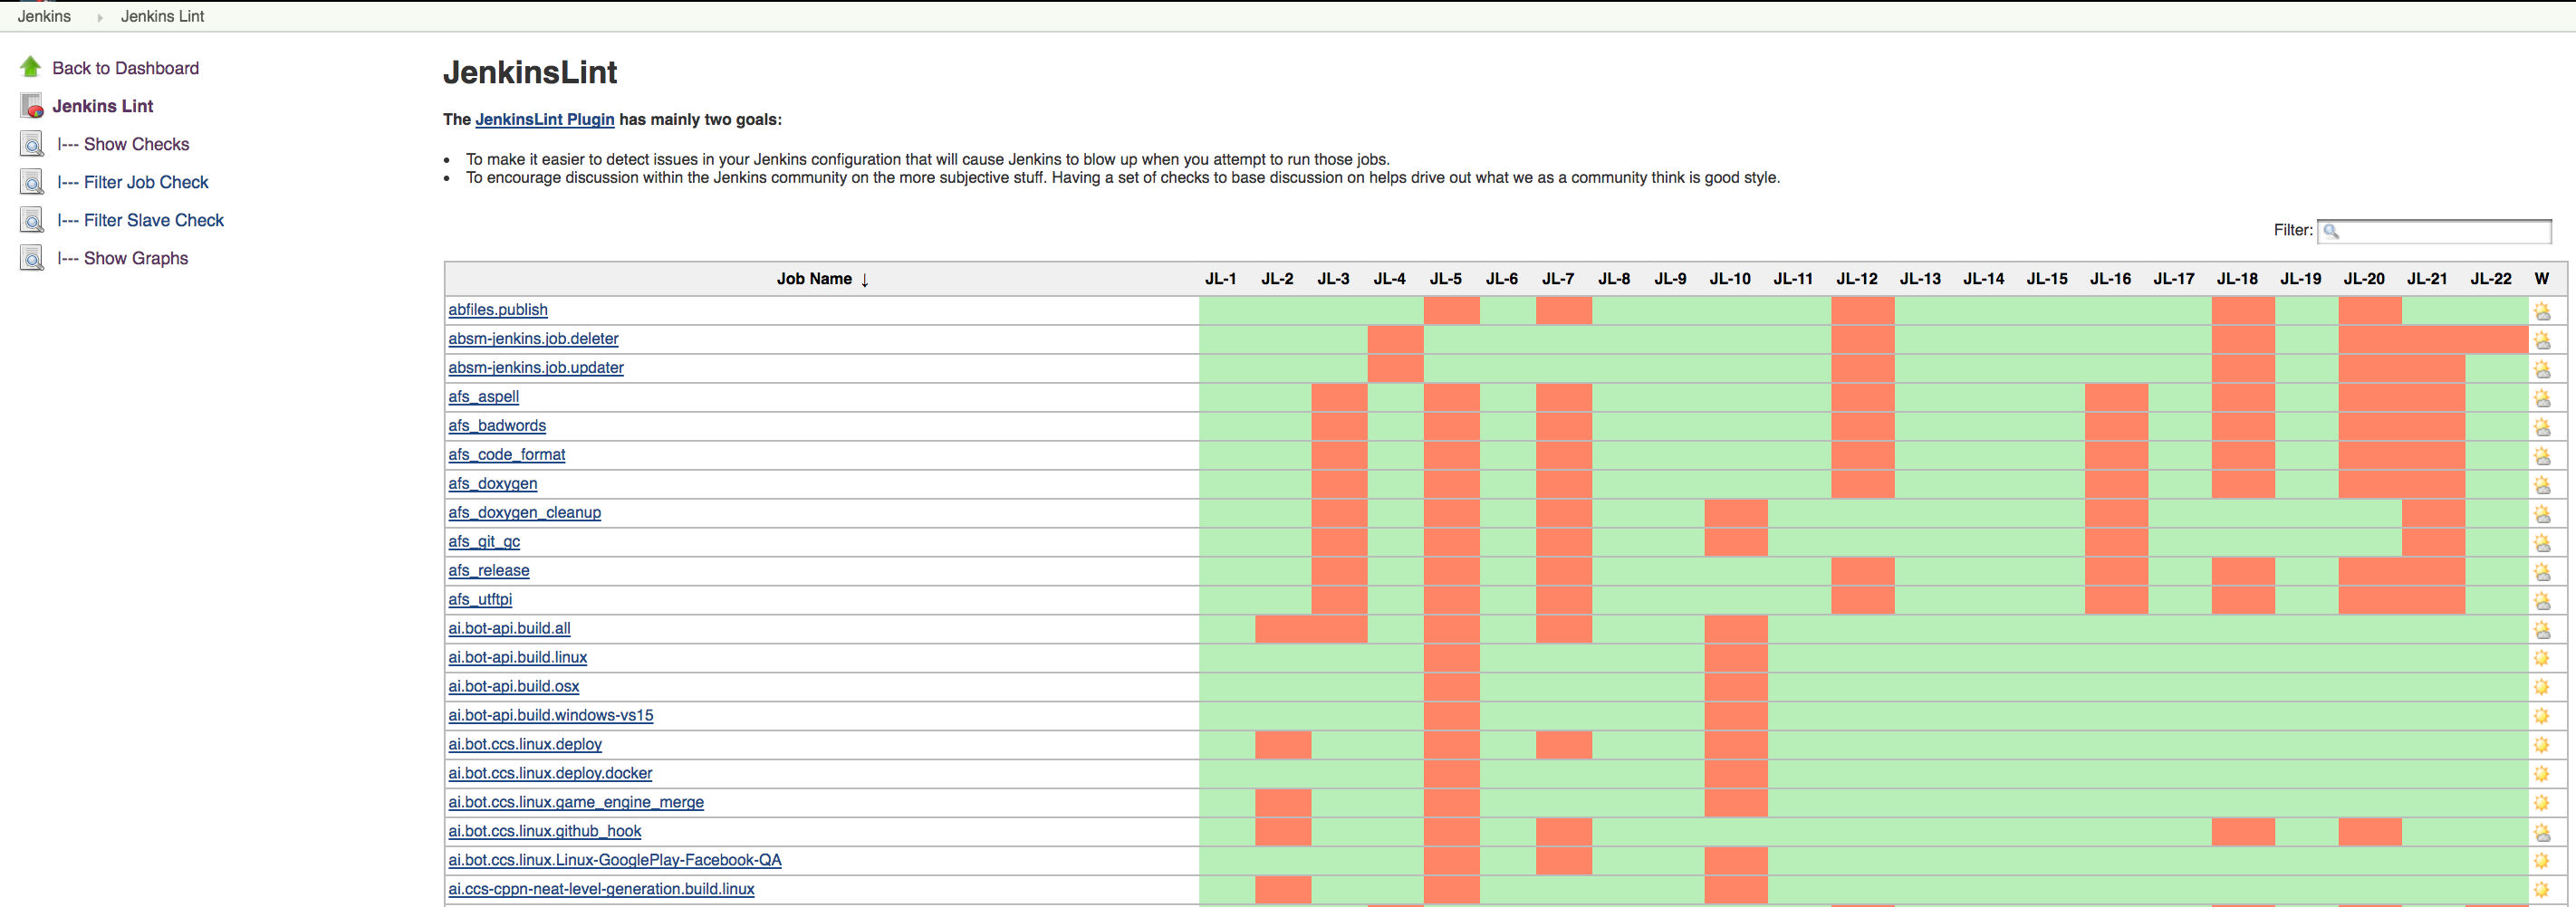Click weather icon in afs_release row
This screenshot has height=907, width=2576.
pyautogui.click(x=2542, y=571)
